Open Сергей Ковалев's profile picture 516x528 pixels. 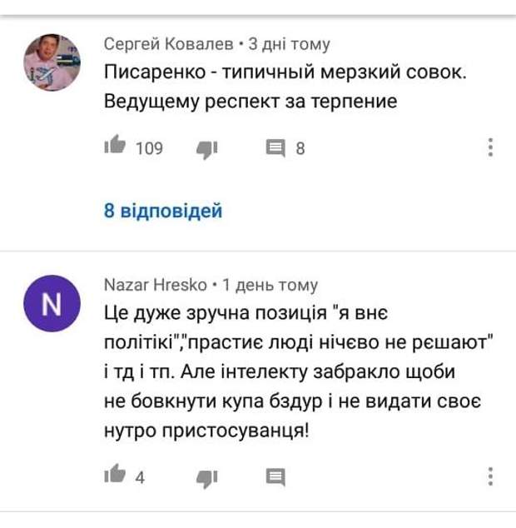(x=52, y=62)
